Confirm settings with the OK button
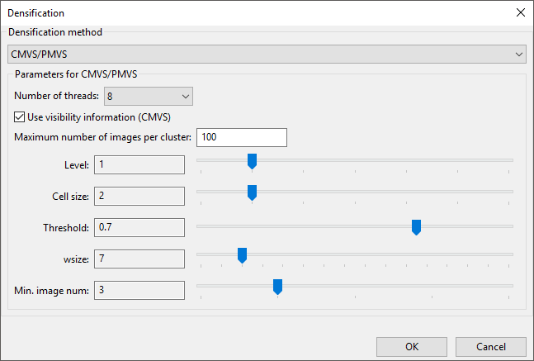The height and width of the screenshot is (361, 534). 411,346
